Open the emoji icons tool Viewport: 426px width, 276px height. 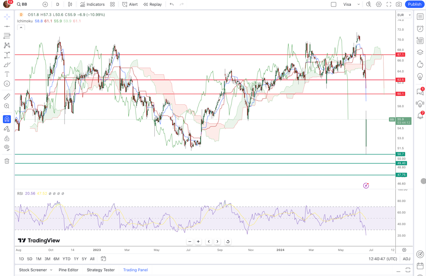[7, 84]
